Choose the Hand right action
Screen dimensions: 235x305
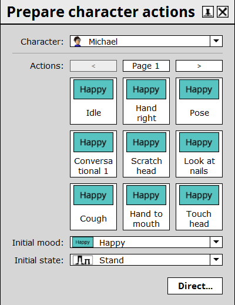tap(146, 101)
